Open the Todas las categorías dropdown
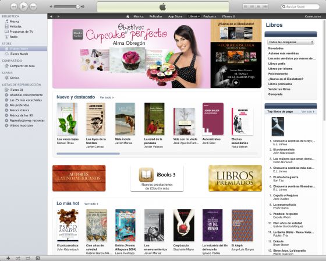The width and height of the screenshot is (326, 261). 290,43
